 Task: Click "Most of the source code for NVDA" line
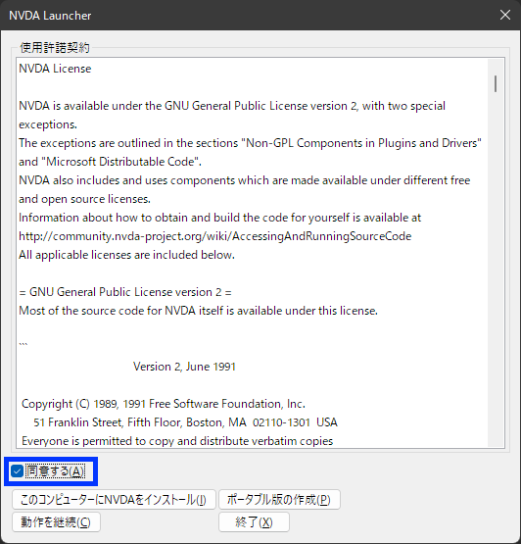pyautogui.click(x=198, y=311)
